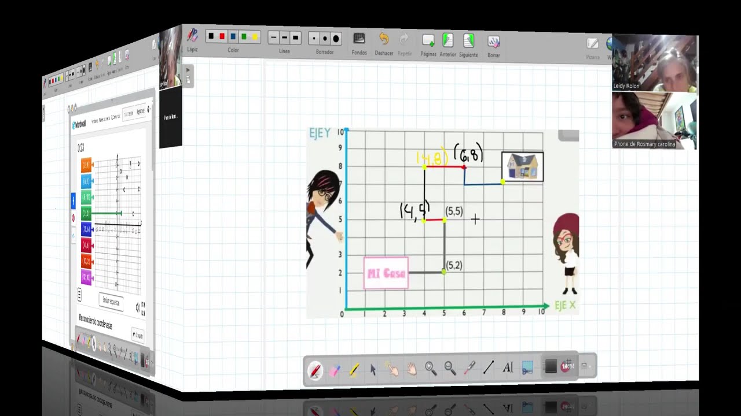Pick the black color swatch
The image size is (741, 416).
coord(211,36)
